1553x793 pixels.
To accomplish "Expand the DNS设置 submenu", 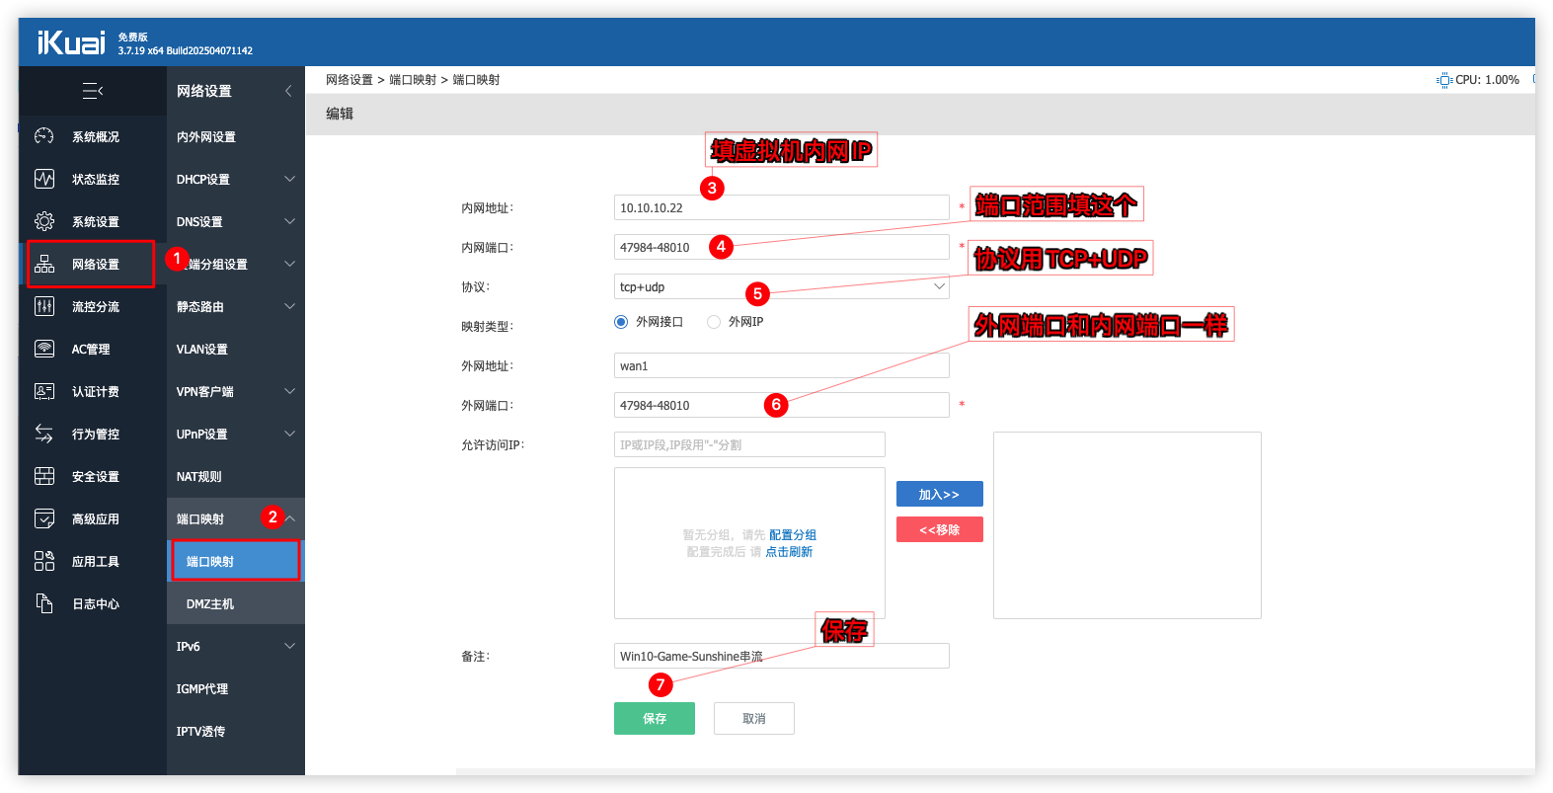I will 290,221.
